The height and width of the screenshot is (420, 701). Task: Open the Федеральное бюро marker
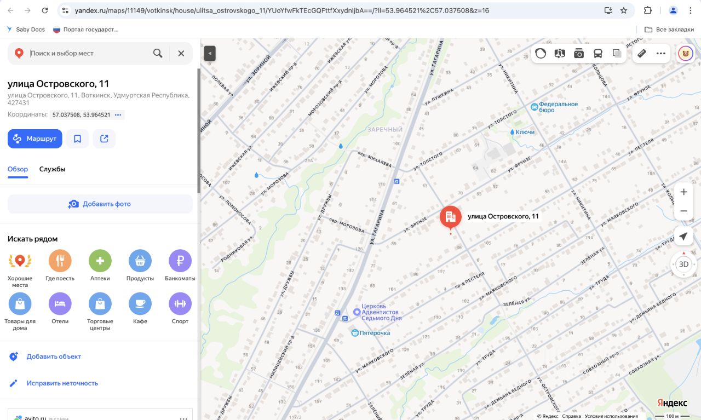coord(554,107)
